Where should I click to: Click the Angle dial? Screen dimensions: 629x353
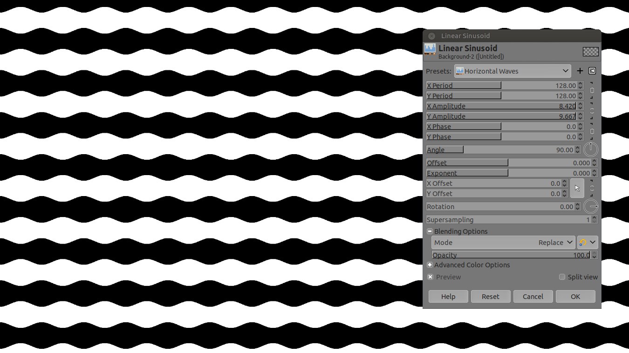(x=591, y=149)
